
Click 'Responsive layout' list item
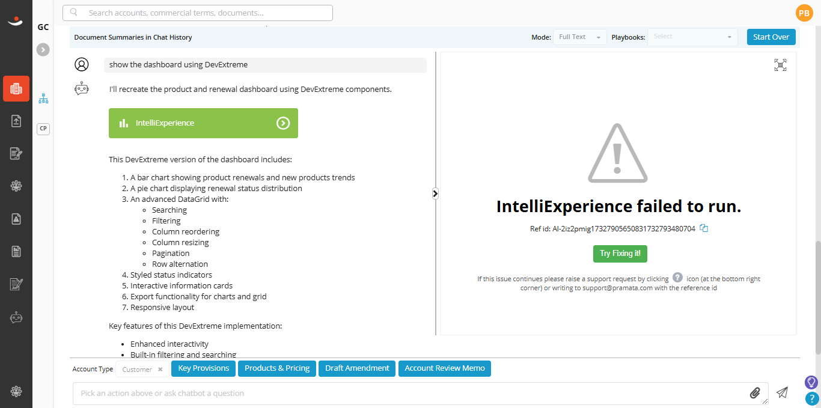(162, 308)
